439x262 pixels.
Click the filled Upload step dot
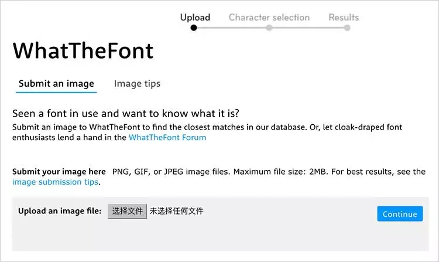click(194, 27)
